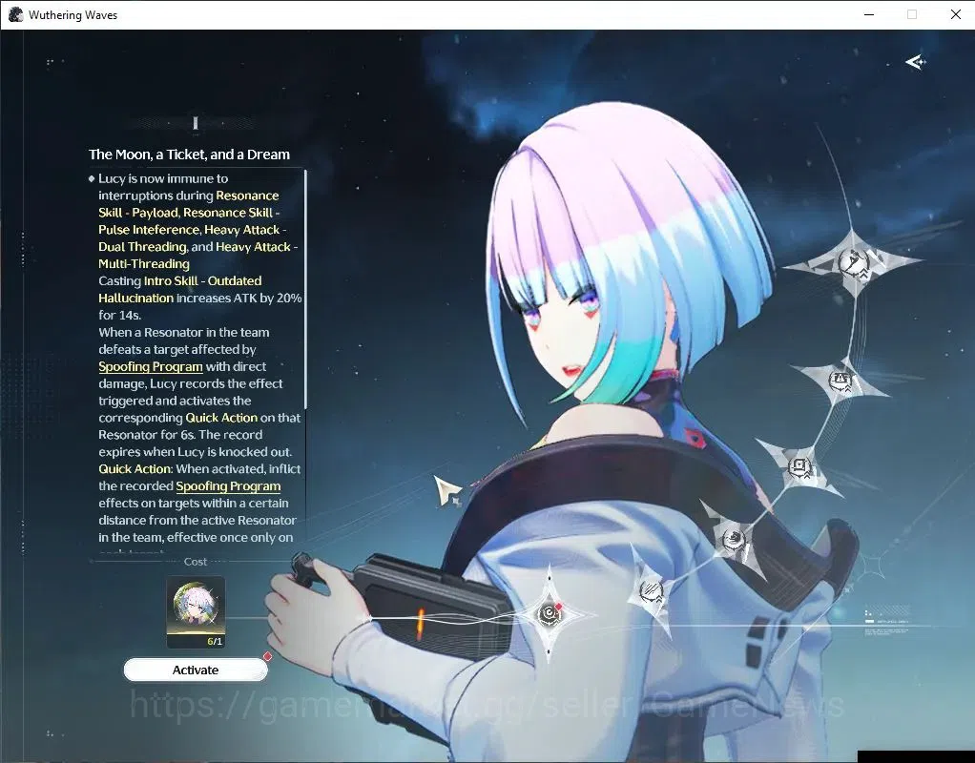
Task: Open the Spoofing Program link after 'the recorded'
Action: pos(228,486)
